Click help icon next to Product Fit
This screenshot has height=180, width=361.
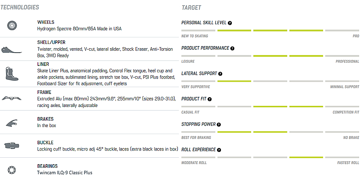(209, 99)
